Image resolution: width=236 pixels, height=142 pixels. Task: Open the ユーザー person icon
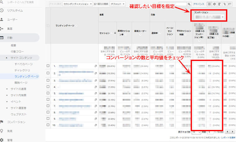pyautogui.click(x=2, y=19)
